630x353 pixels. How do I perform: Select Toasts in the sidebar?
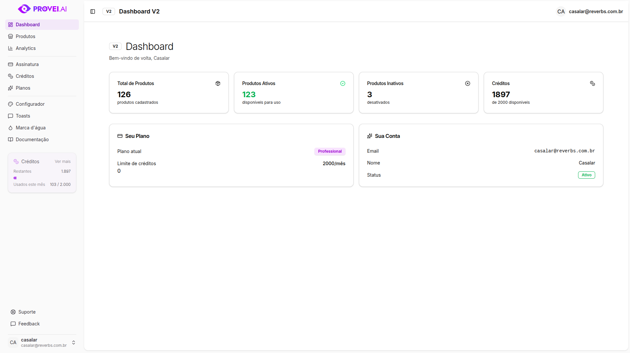[x=23, y=116]
